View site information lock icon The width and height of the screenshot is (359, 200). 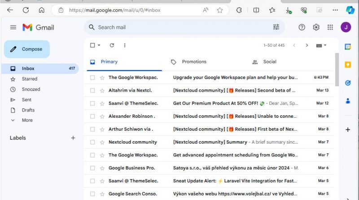tap(61, 10)
